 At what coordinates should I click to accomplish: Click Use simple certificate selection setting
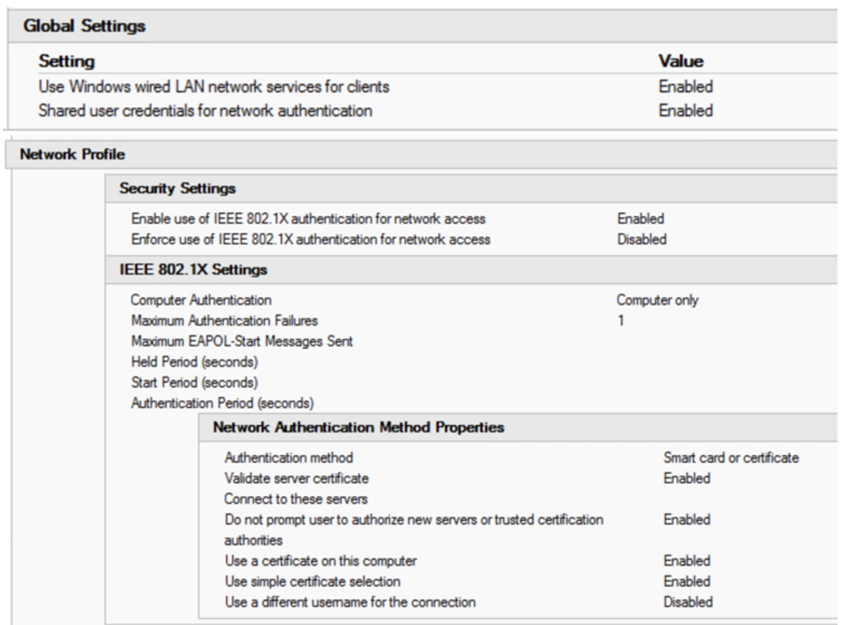coord(312,582)
